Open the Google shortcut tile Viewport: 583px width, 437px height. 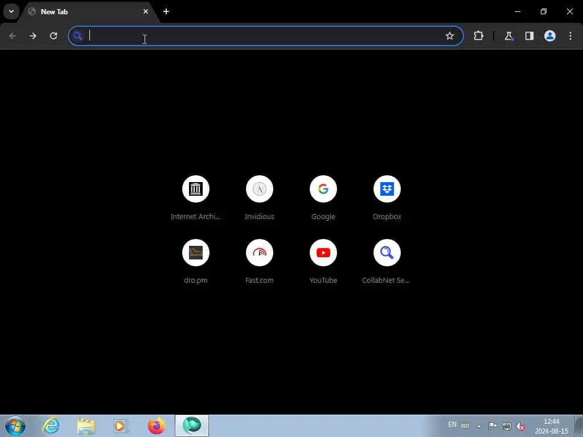(323, 197)
